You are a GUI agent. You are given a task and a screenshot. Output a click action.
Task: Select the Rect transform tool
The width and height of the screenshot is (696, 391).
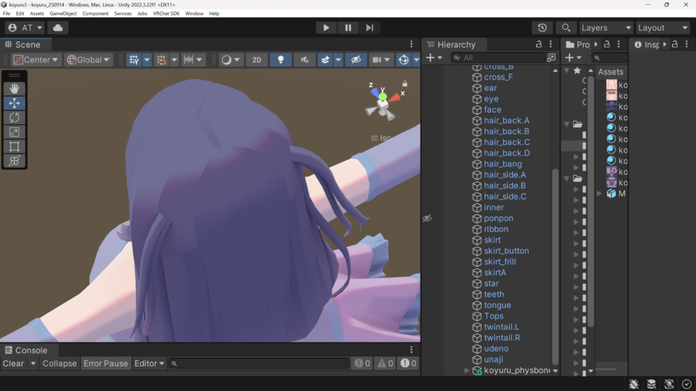pos(14,146)
